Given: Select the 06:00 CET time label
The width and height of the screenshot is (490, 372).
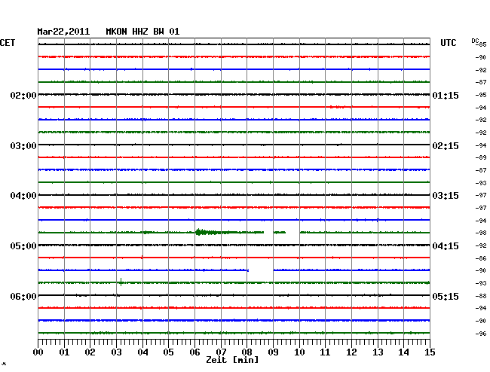Looking at the screenshot, I should click(23, 296).
